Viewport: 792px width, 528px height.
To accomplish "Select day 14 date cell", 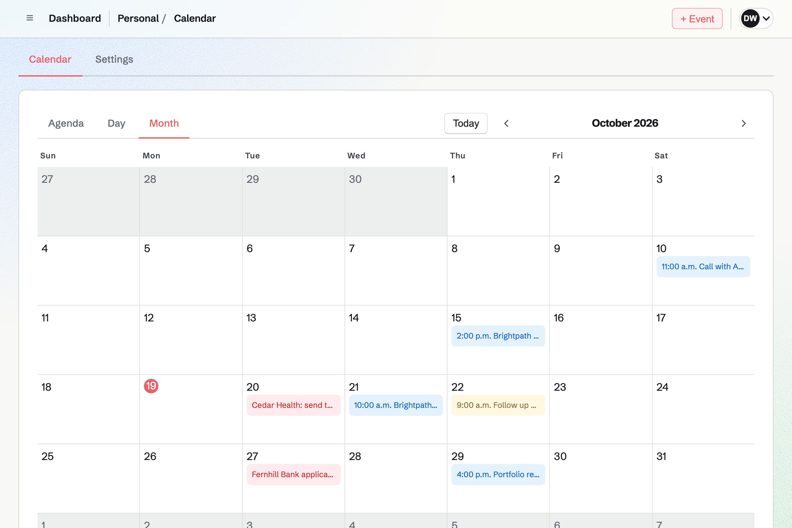I will tap(396, 340).
